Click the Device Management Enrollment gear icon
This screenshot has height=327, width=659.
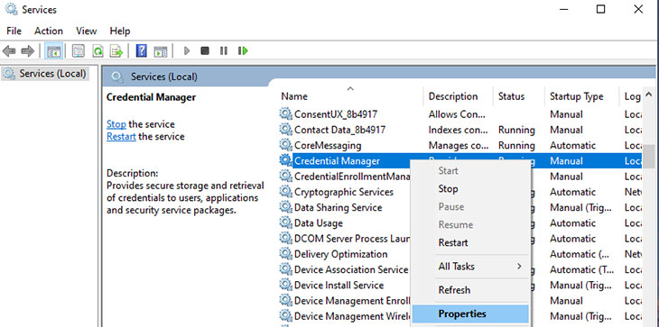coord(285,300)
